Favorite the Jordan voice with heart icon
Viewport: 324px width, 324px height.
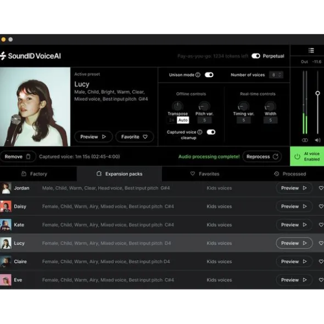[321, 188]
